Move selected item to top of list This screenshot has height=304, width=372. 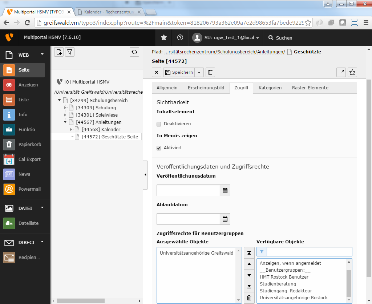(249, 252)
